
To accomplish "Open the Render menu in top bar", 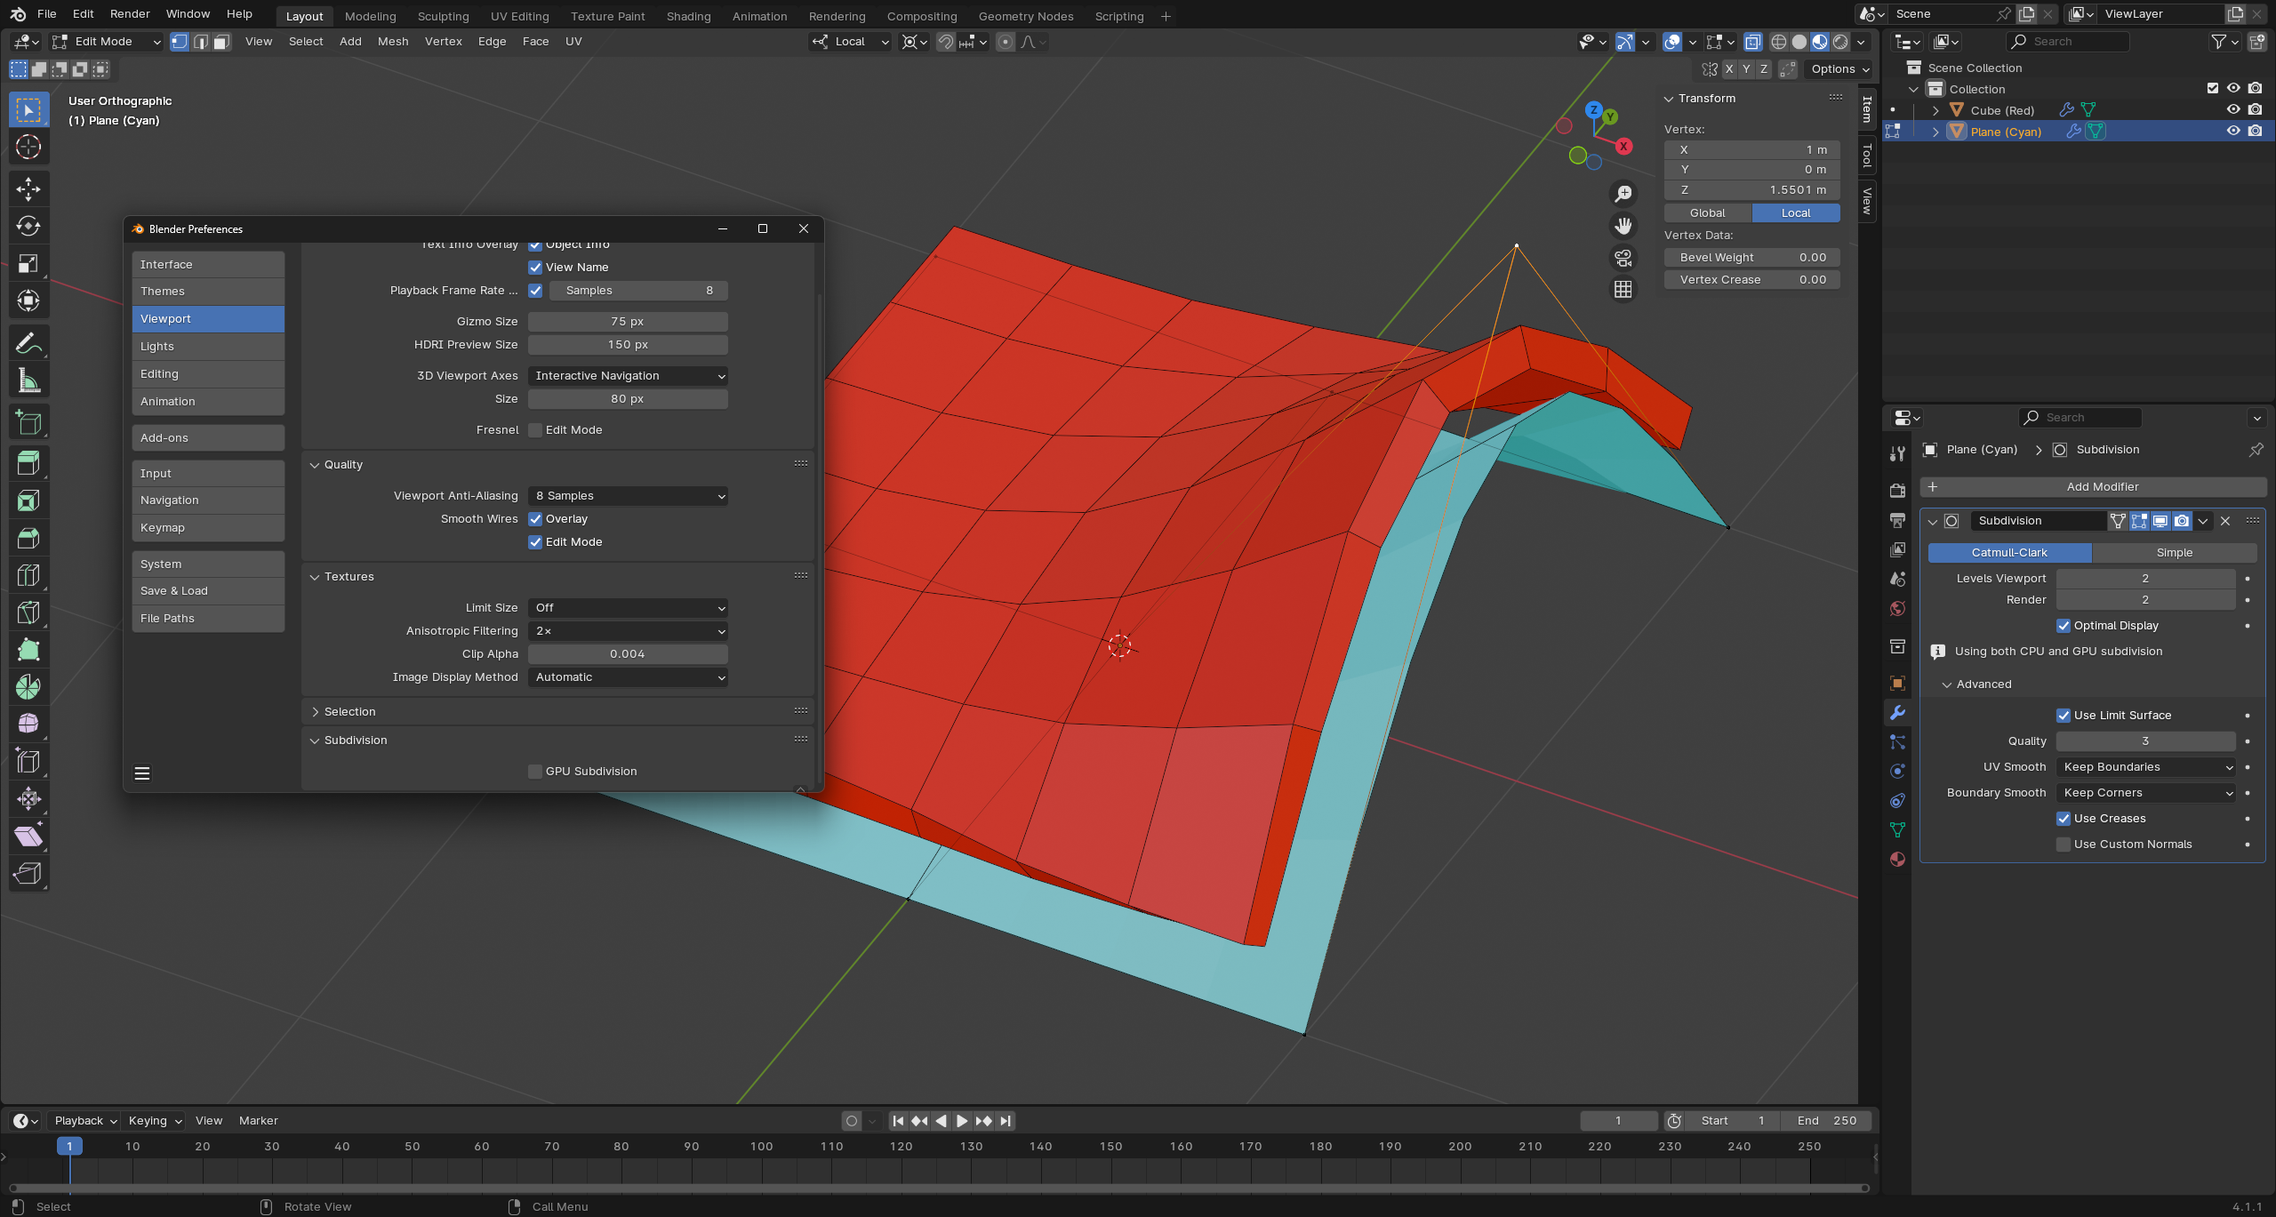I will point(130,14).
